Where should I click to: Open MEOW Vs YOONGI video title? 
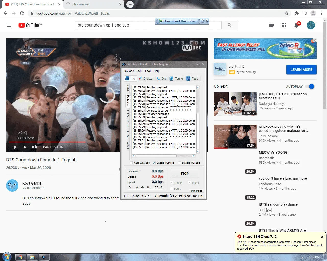tap(274, 152)
